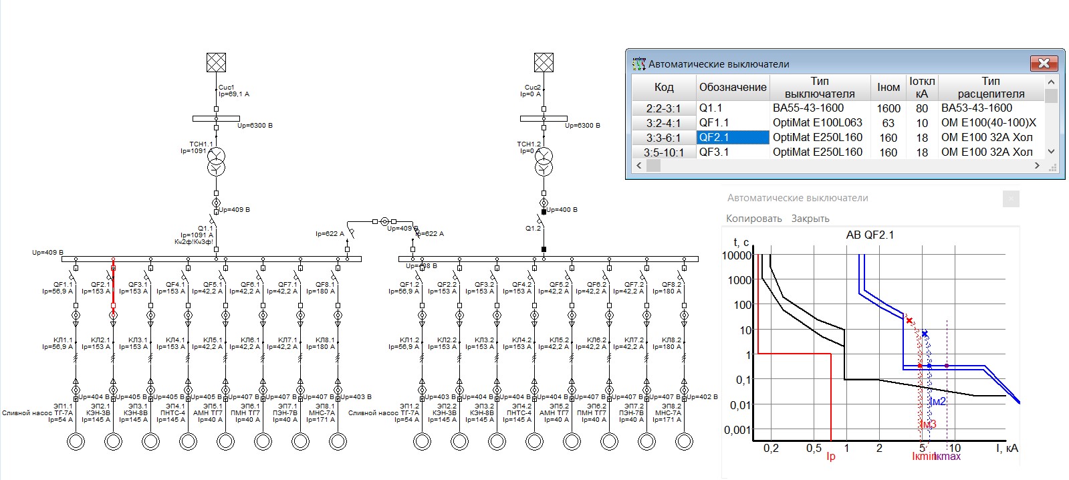Viewport: 1069px width, 480px height.
Task: Click the Тип расцепителя column header
Action: [991, 87]
